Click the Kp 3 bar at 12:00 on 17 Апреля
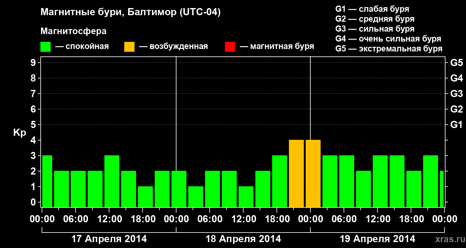The height and width of the screenshot is (248, 466). [112, 181]
